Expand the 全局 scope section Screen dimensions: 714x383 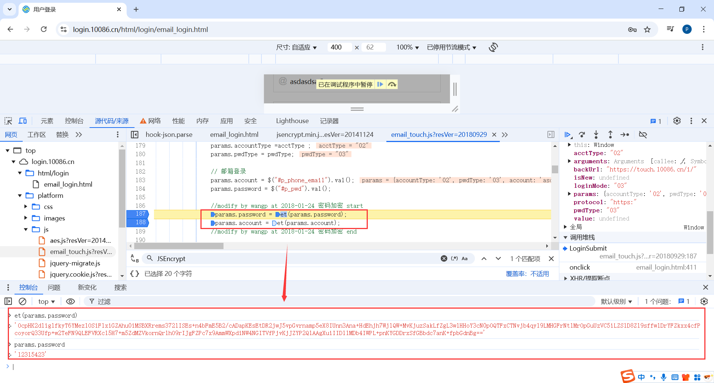[x=565, y=227]
